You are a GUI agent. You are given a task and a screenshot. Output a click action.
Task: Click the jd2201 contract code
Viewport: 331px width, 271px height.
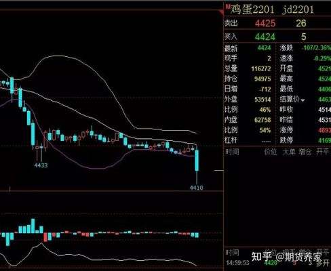point(298,10)
